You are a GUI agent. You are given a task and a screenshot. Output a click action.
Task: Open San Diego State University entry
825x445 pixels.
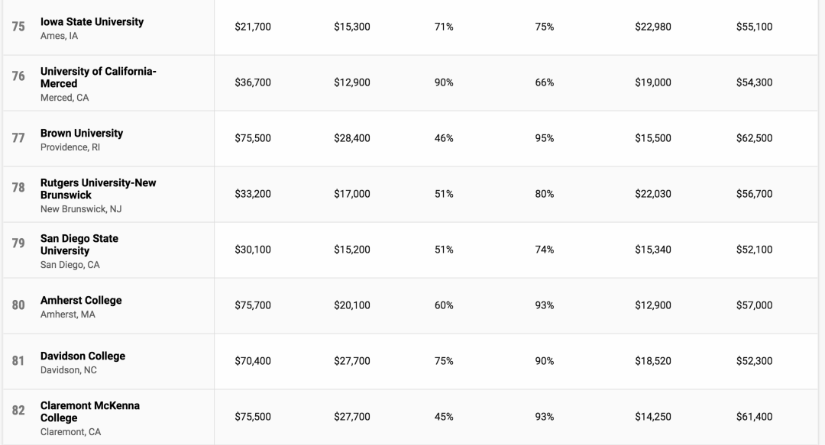pos(79,244)
